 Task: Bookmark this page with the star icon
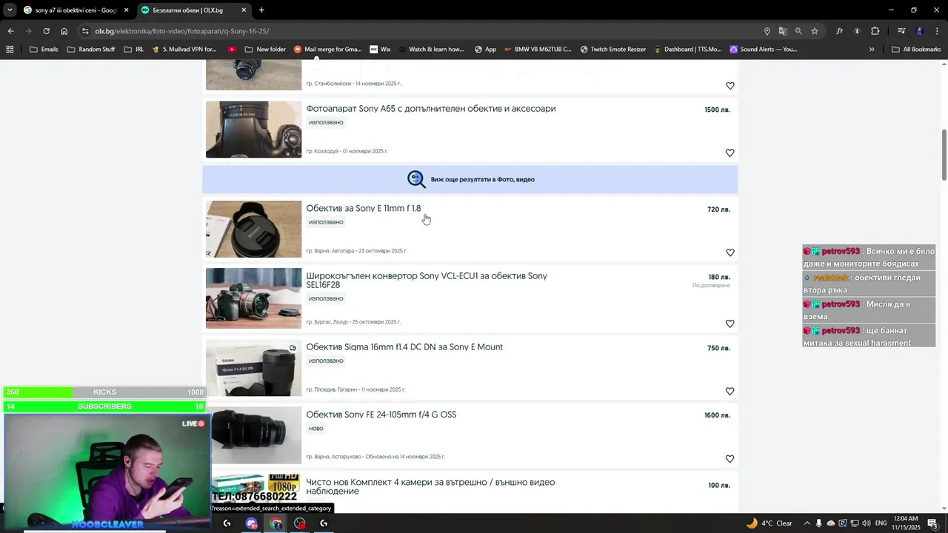coord(815,31)
